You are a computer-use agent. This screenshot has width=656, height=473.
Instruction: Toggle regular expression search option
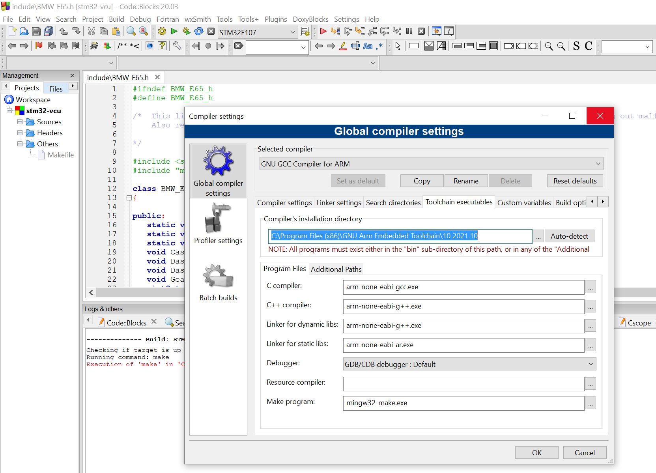(379, 46)
